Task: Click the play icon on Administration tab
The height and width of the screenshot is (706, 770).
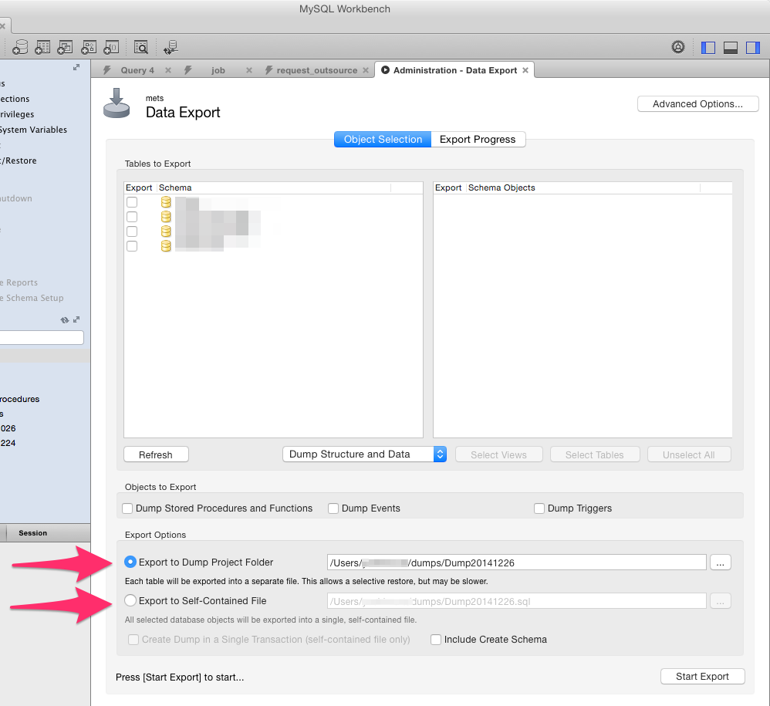Action: pyautogui.click(x=386, y=69)
